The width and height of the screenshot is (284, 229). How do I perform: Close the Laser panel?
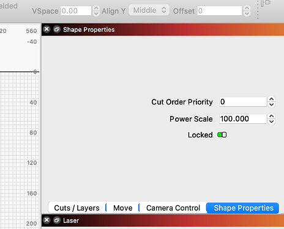pos(47,220)
